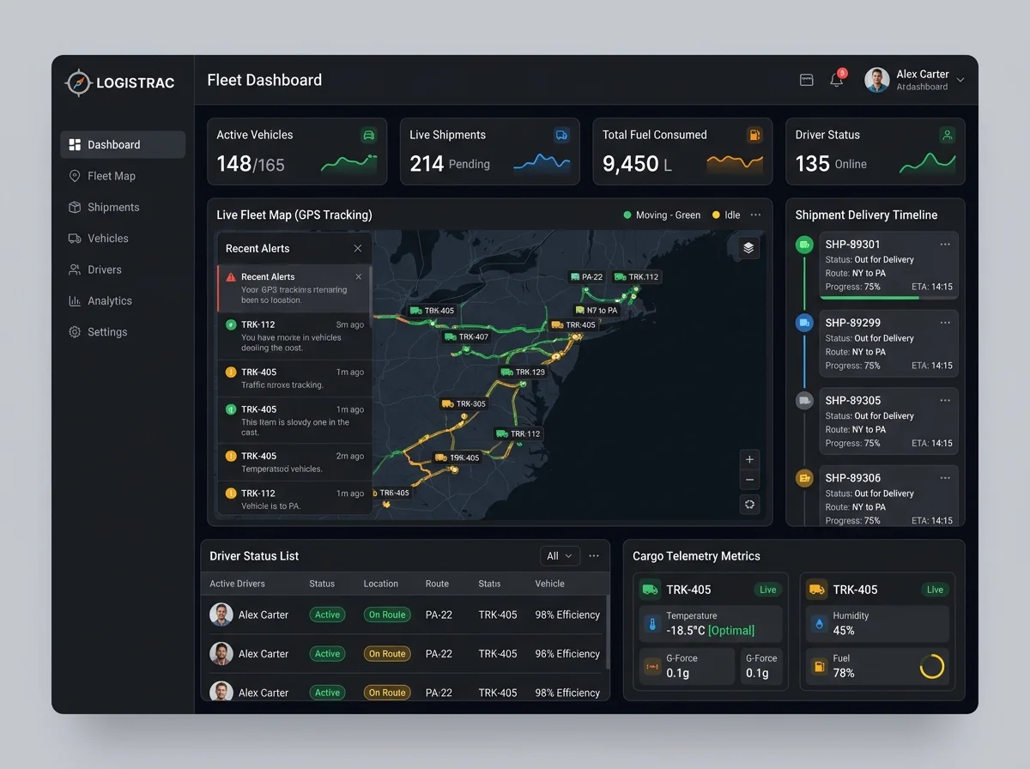Click the Fuel pump icon at 78%
Image resolution: width=1030 pixels, height=769 pixels.
coord(820,665)
